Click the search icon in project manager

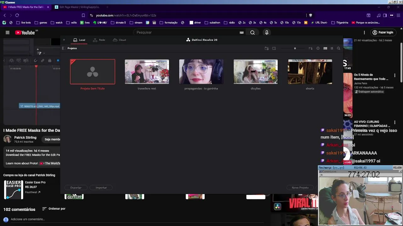click(338, 48)
